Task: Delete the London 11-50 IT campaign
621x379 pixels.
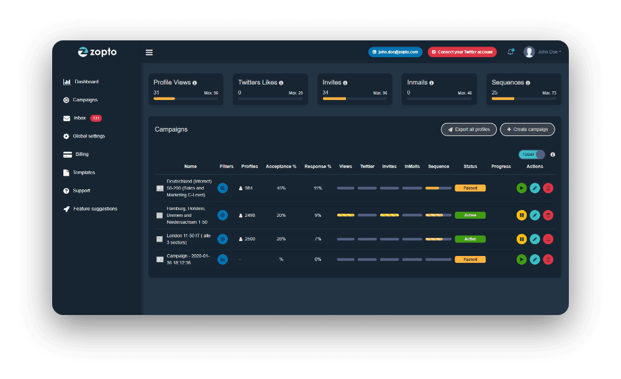Action: point(548,239)
